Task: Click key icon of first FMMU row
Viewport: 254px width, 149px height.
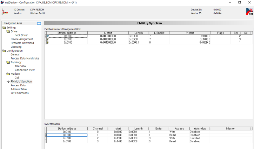Action: pos(48,36)
